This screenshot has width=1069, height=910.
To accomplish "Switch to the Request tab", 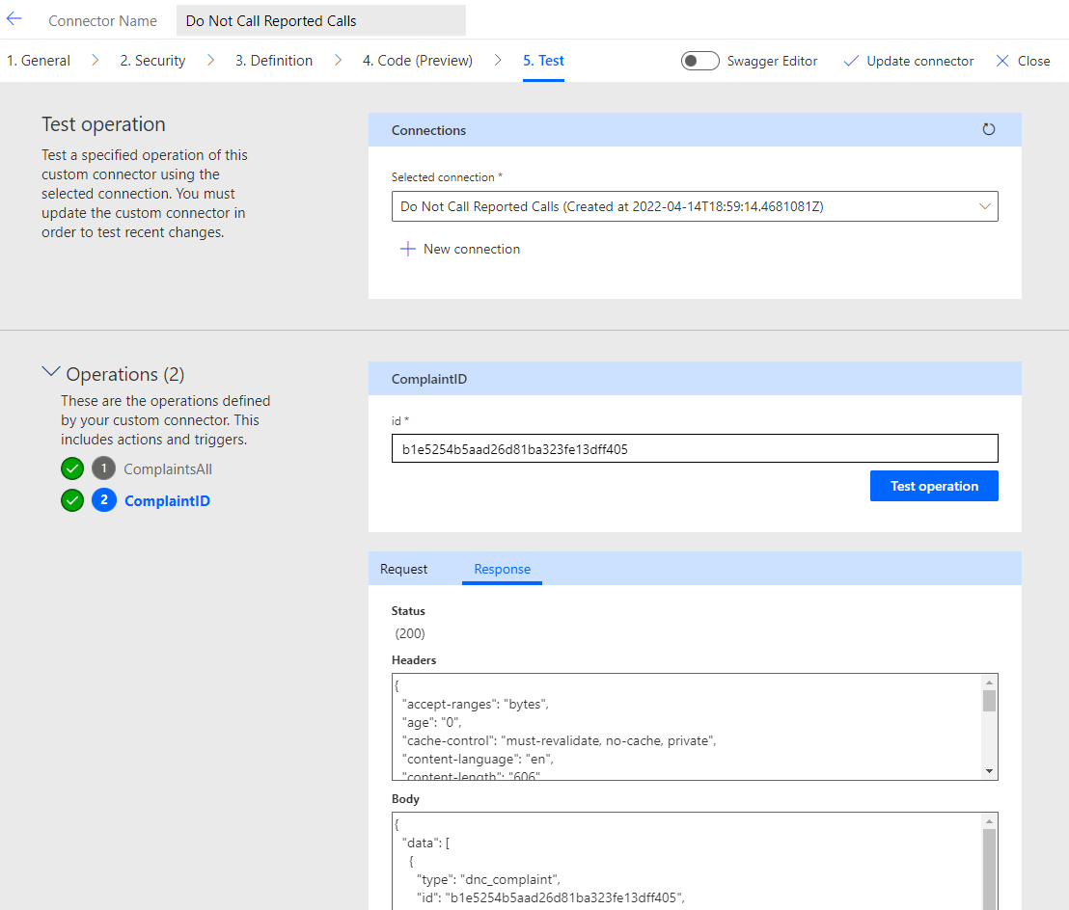I will pyautogui.click(x=403, y=569).
